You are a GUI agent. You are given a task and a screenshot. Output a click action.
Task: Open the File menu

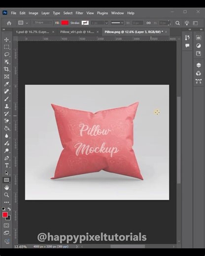tap(13, 13)
